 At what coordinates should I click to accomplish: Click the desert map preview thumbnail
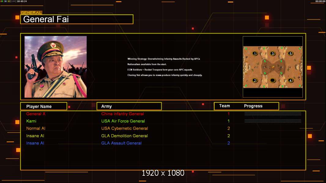click(x=273, y=67)
